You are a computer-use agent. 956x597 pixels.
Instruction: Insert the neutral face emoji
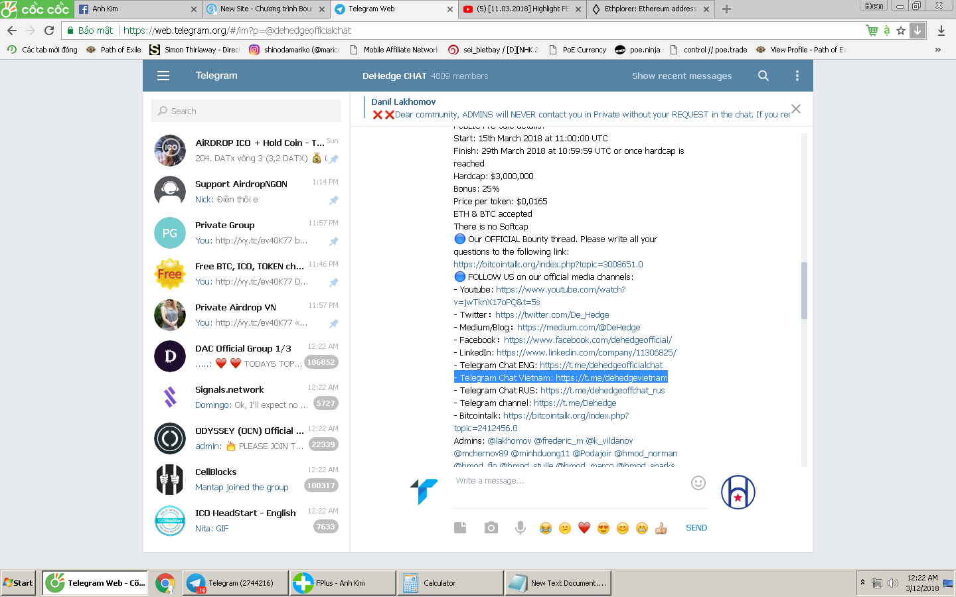(565, 528)
